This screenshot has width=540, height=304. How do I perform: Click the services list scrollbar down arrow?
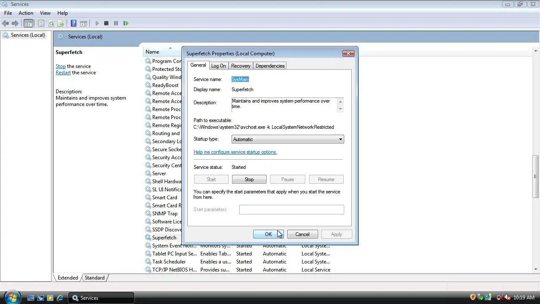(536, 269)
